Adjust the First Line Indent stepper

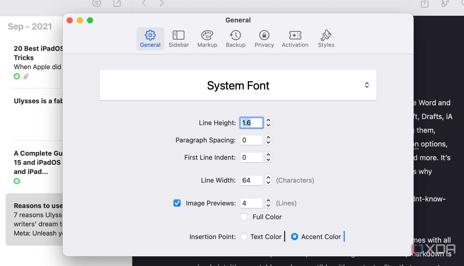click(x=268, y=157)
